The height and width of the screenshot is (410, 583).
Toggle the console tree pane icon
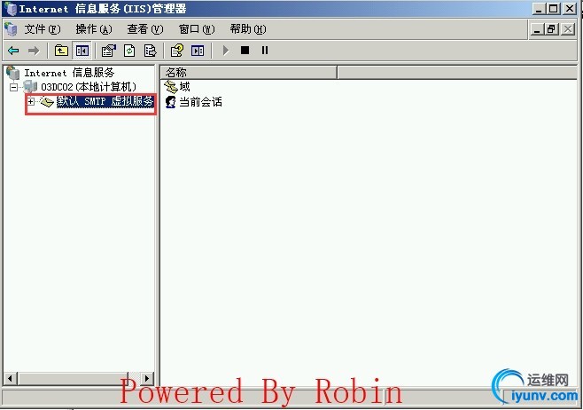coord(82,51)
